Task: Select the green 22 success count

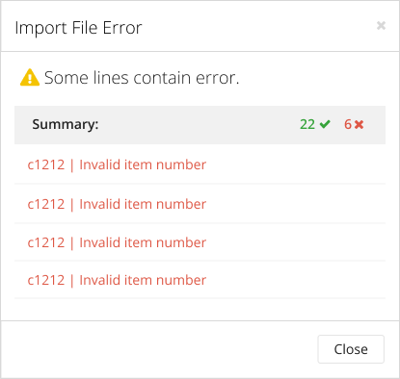Action: [x=307, y=124]
